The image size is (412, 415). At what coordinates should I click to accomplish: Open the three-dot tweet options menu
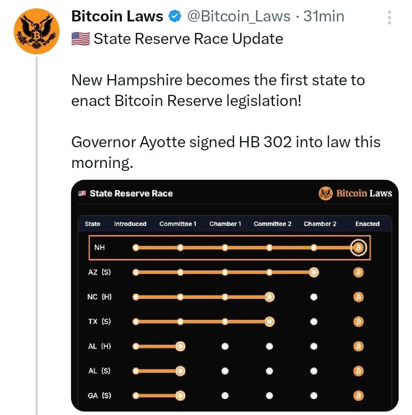coord(389,18)
